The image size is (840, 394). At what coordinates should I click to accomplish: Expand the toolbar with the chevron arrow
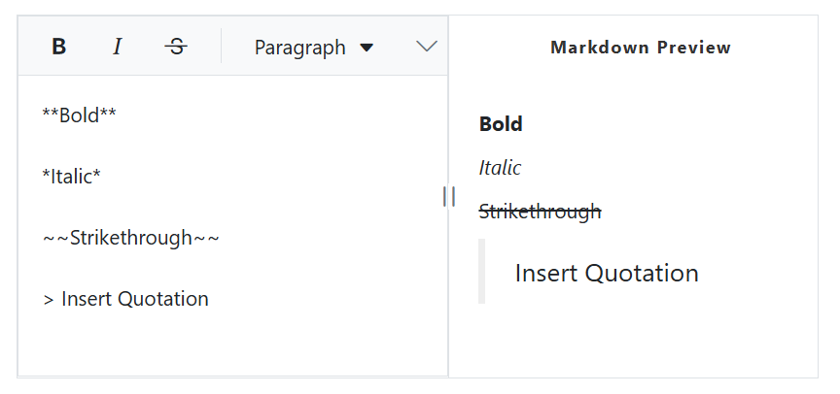(426, 47)
